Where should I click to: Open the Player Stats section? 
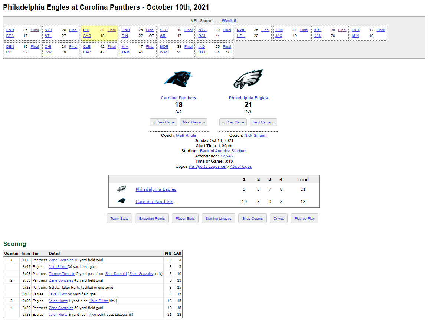tap(185, 219)
